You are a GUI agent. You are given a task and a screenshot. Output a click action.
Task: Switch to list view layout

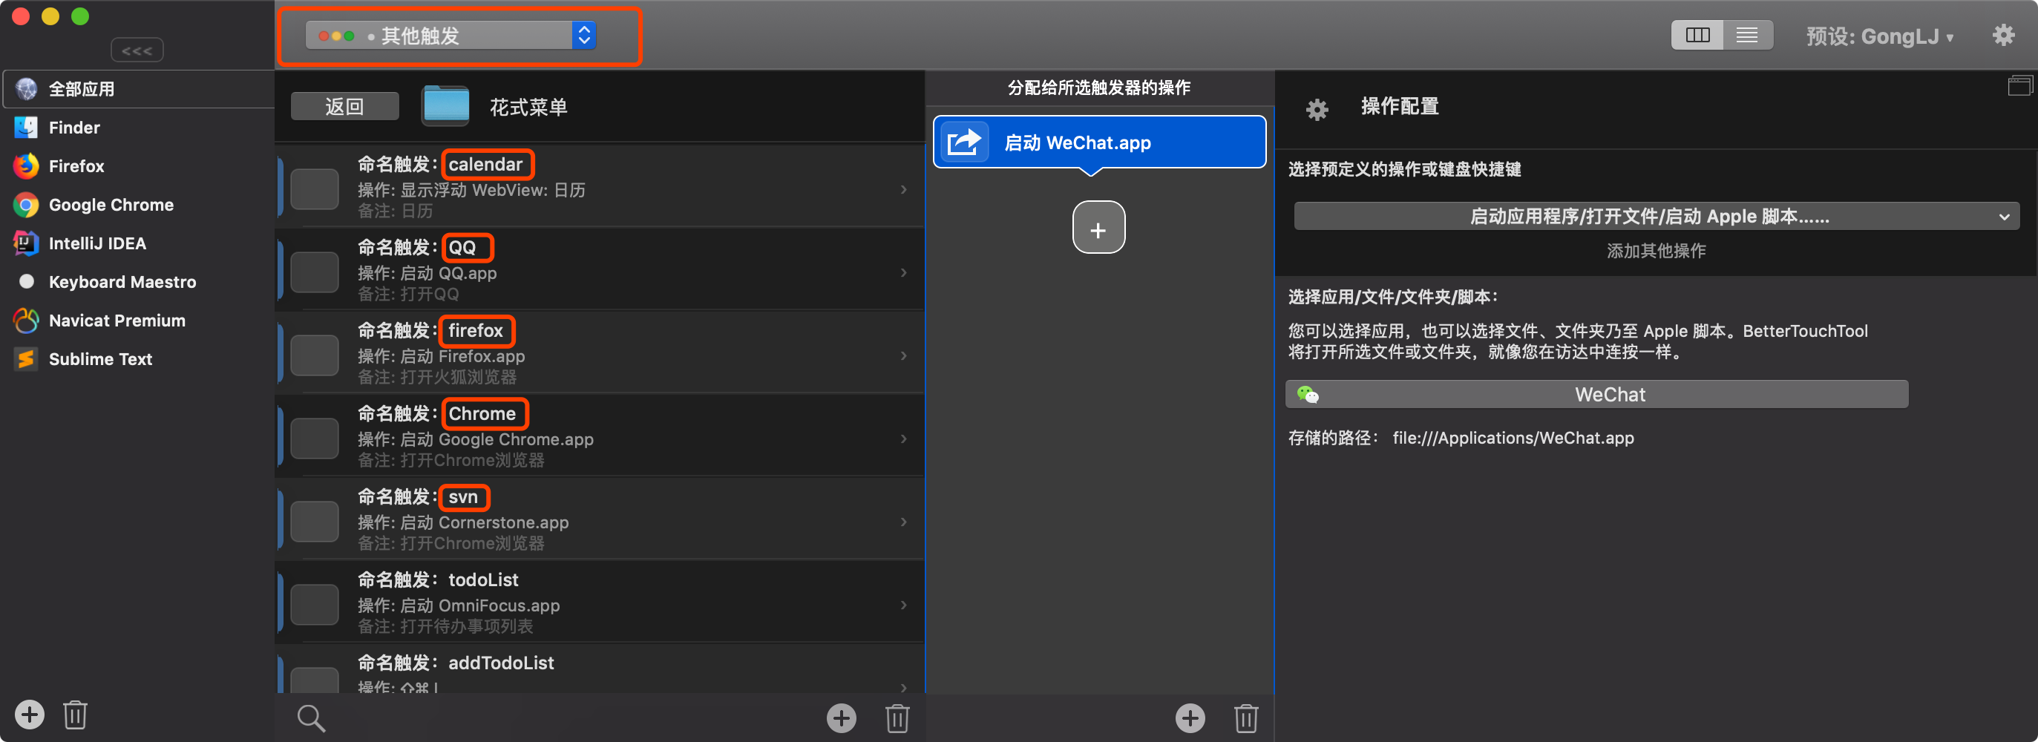(1747, 36)
